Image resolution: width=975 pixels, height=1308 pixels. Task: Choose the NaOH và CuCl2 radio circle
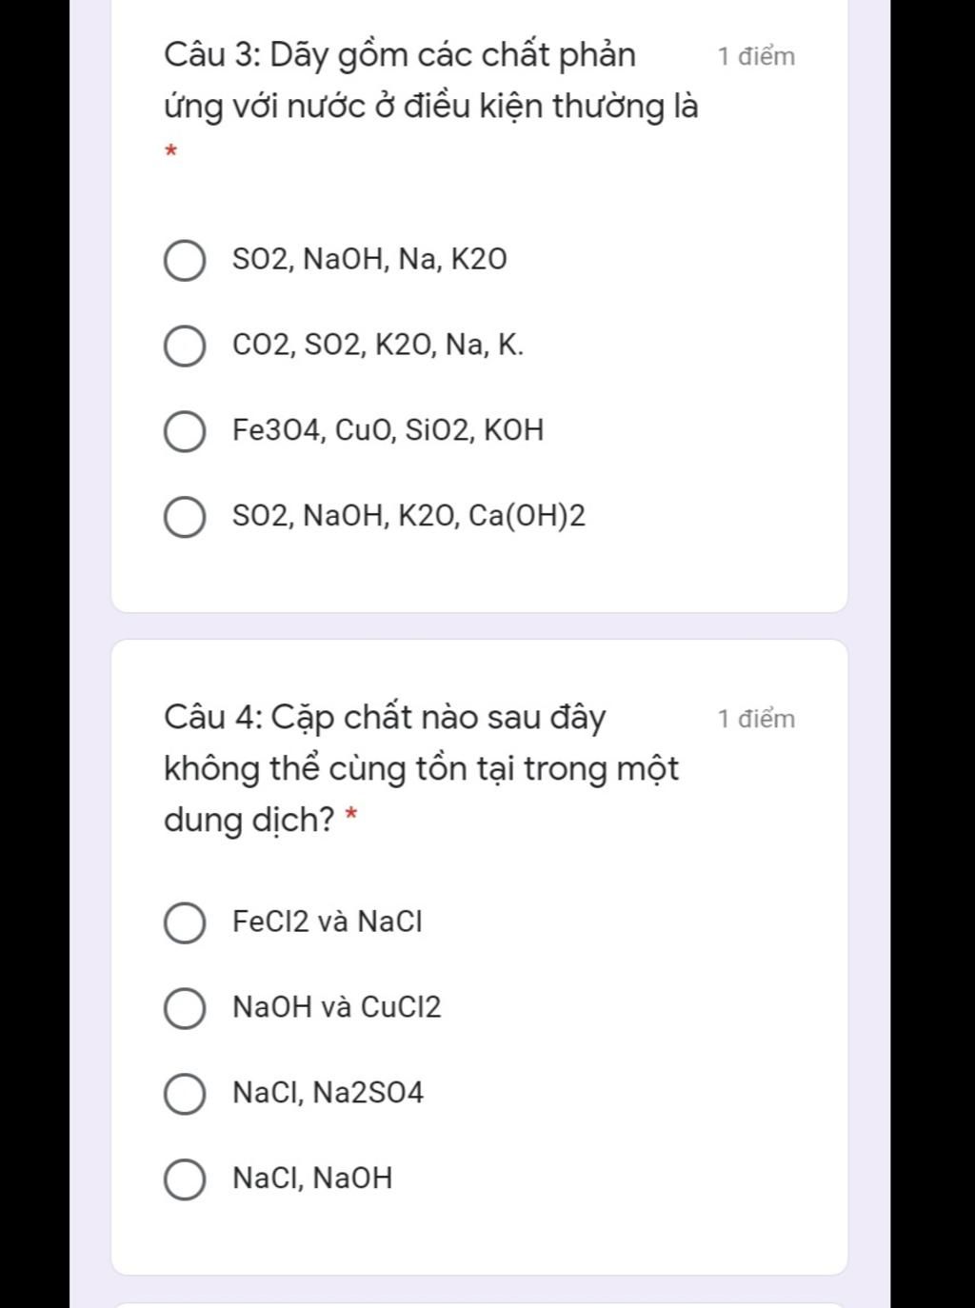185,1009
